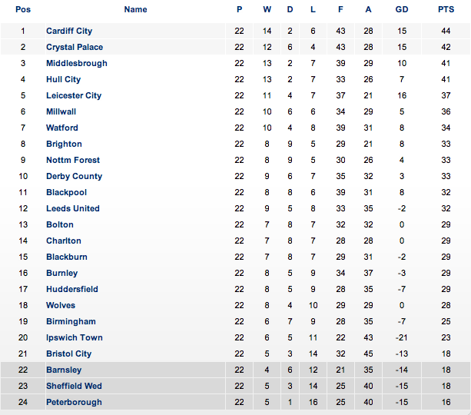Sort table by PTS column header
Screen dimensions: 471x415
click(446, 10)
